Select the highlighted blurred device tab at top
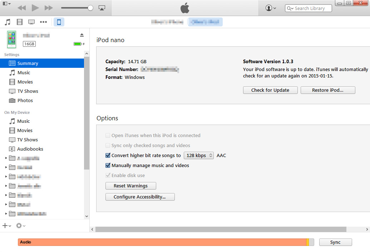 [205, 22]
